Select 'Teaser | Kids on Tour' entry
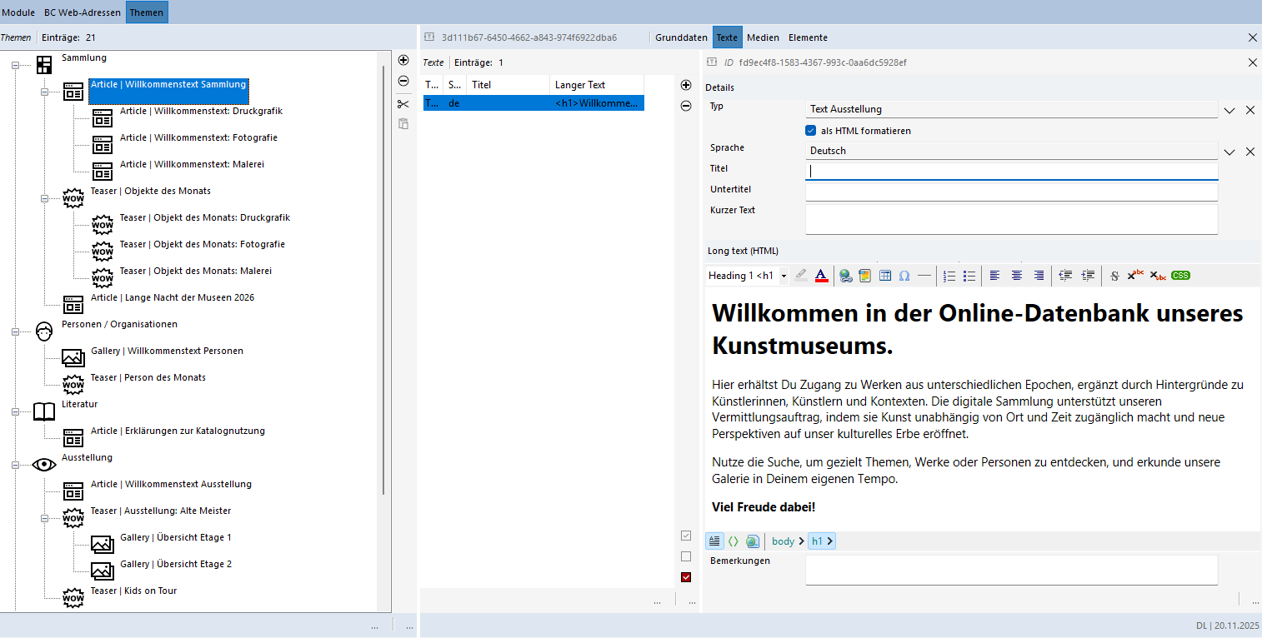 point(133,591)
